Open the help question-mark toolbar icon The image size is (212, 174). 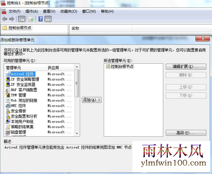(40, 19)
